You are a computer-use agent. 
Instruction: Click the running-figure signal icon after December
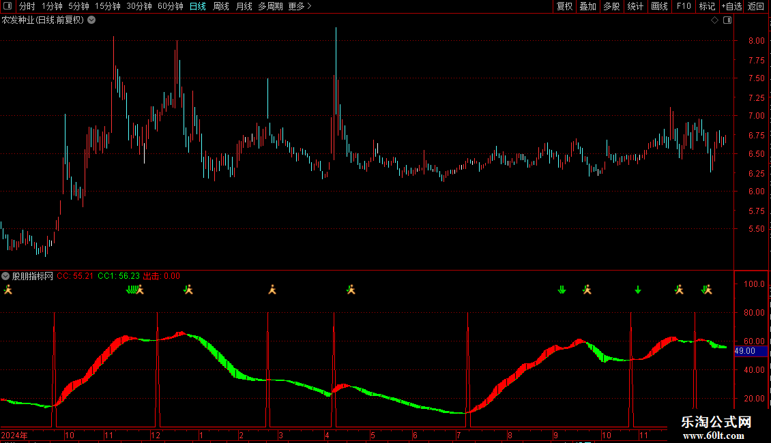188,290
